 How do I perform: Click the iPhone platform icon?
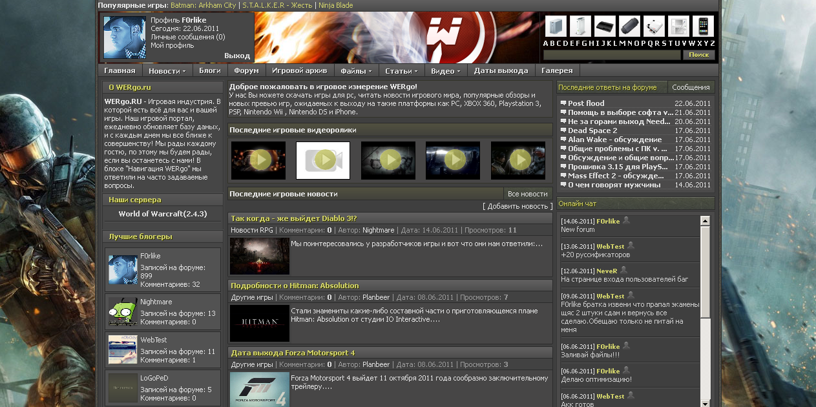click(x=703, y=26)
